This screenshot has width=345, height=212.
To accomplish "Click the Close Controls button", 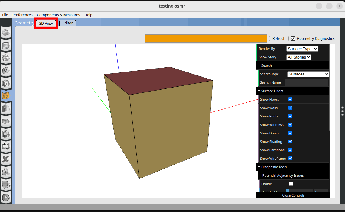I will click(x=293, y=195).
